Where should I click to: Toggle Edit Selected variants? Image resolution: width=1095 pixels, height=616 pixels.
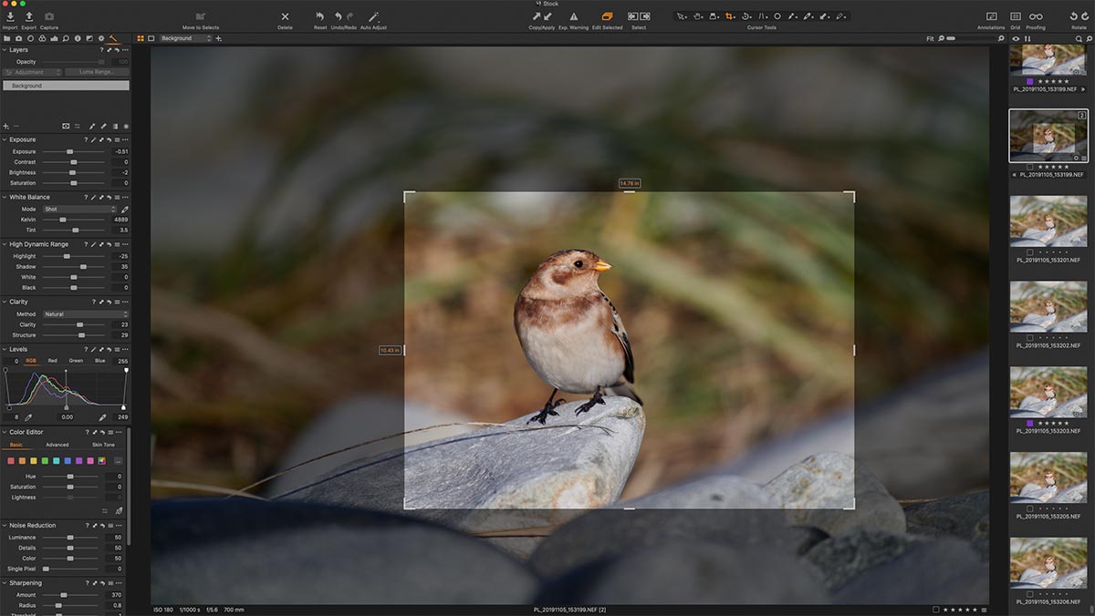pos(607,16)
